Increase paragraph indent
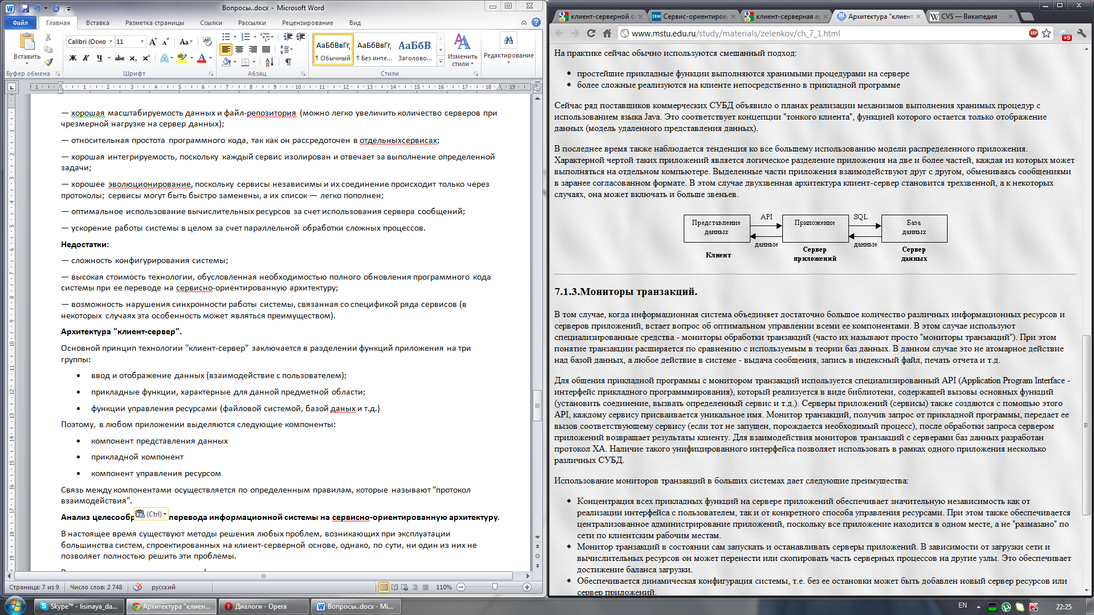The width and height of the screenshot is (1094, 615). 301,37
